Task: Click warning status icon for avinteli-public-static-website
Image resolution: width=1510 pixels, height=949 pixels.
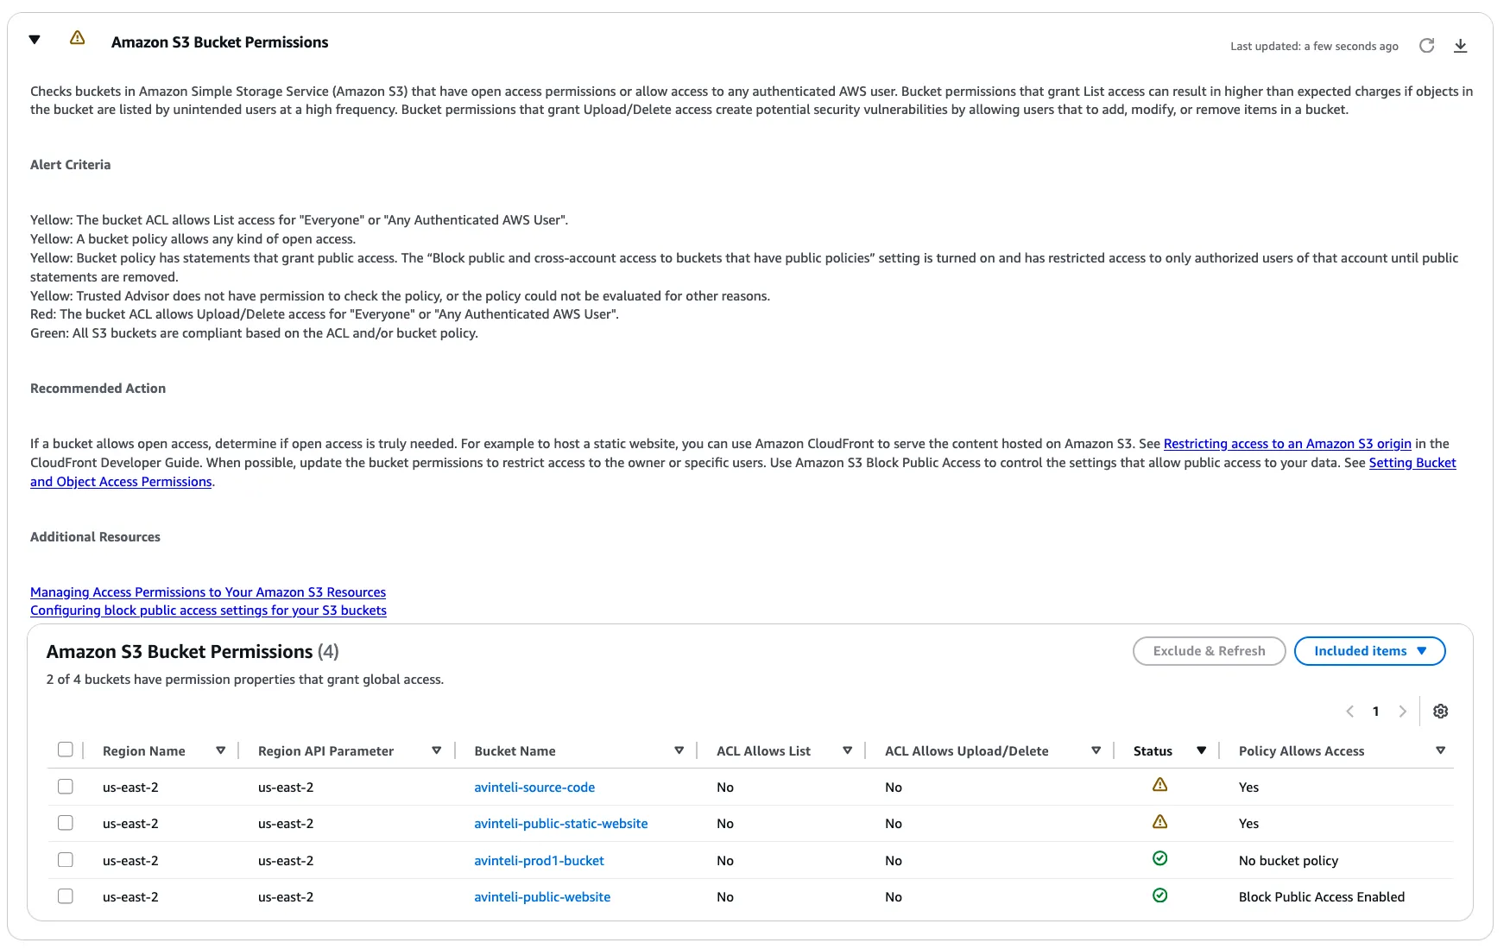Action: (1159, 822)
